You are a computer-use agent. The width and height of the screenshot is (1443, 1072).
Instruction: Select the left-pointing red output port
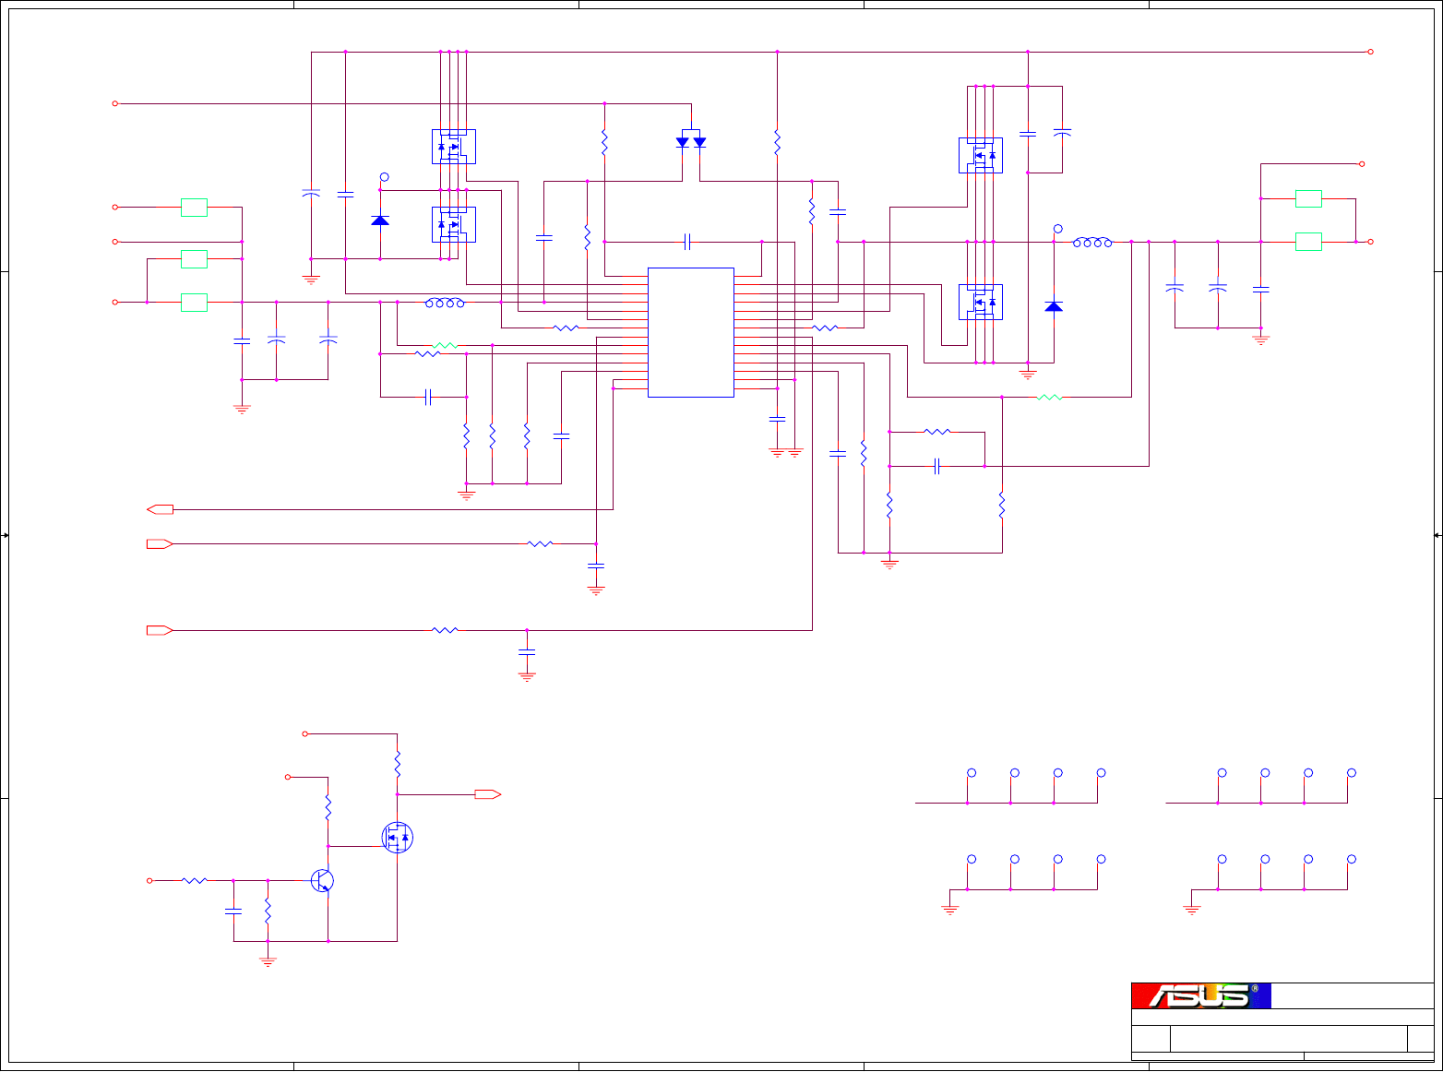161,509
